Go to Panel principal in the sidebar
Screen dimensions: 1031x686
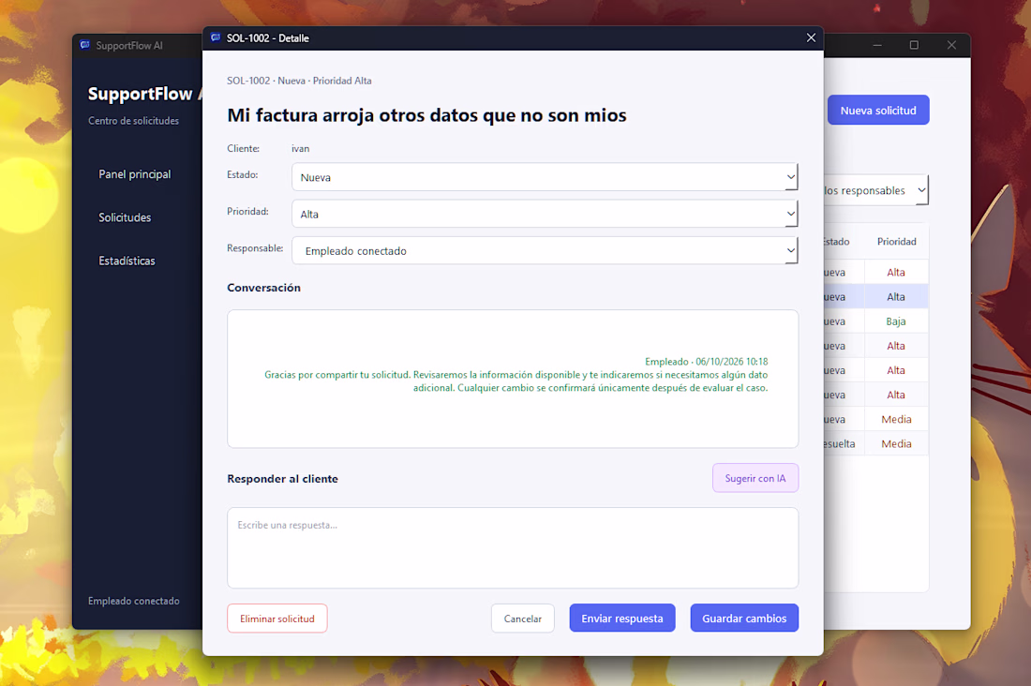coord(135,174)
